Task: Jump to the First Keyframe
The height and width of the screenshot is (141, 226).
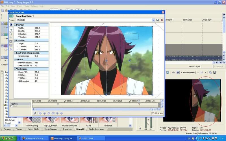Action: pos(40,113)
